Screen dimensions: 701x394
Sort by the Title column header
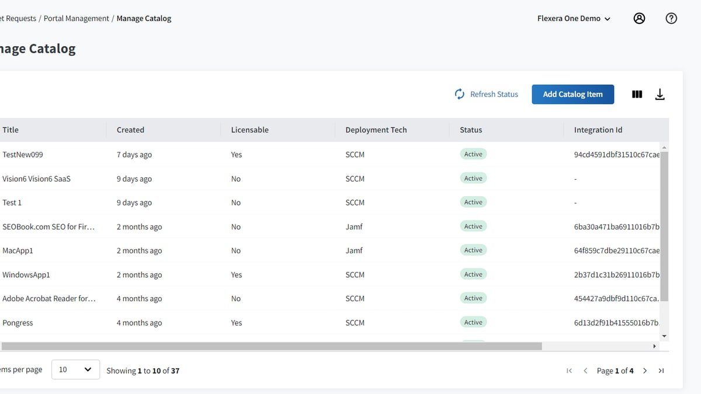click(11, 130)
